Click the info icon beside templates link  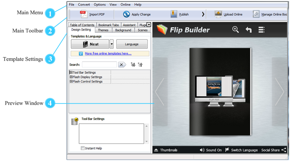81,54
